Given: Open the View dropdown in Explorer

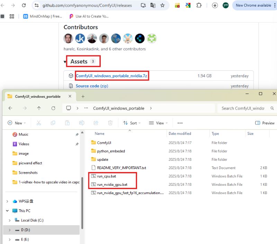Looking at the screenshot, I should [159, 123].
